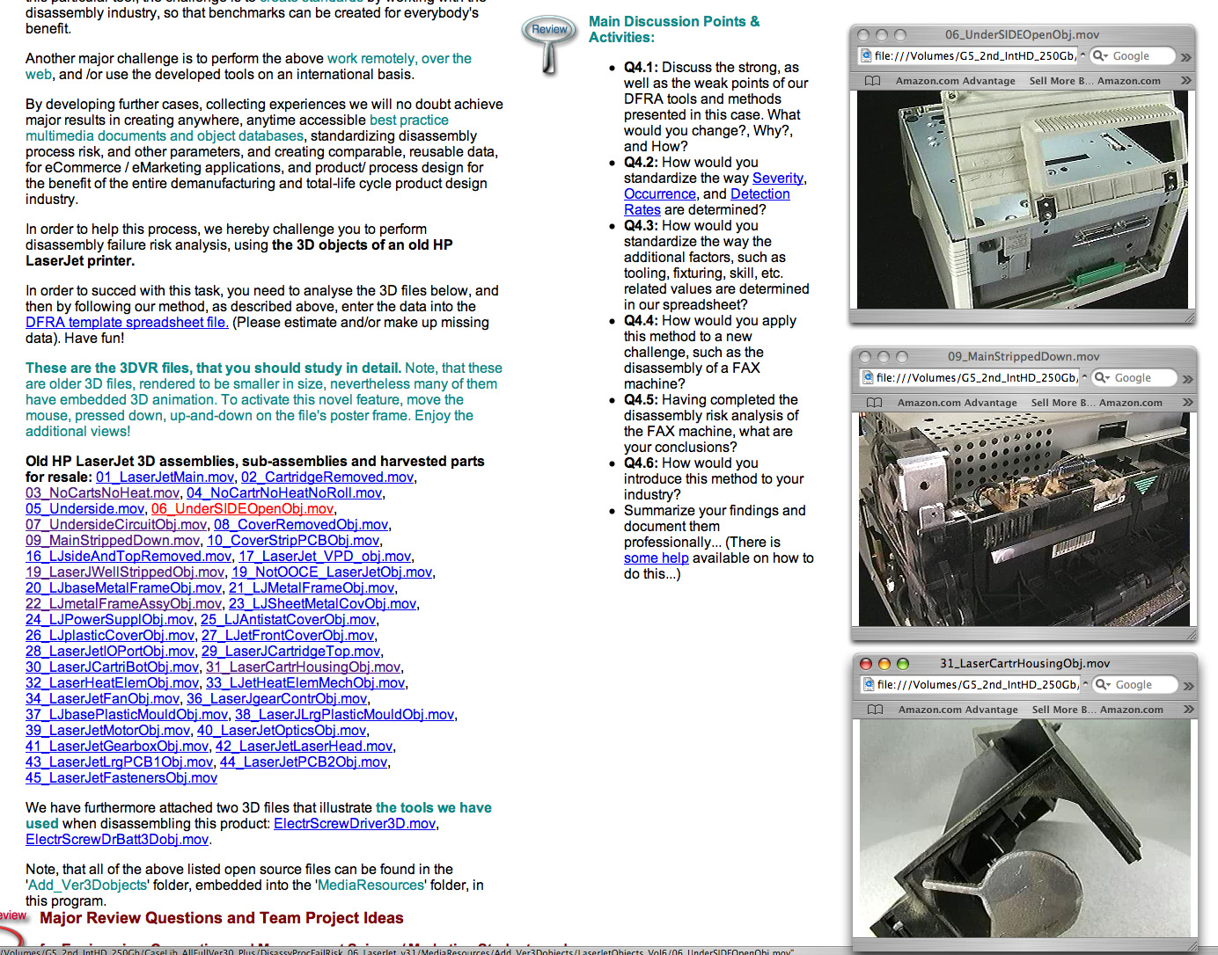Open 31_LaserCartrHousingObj.mov link

(x=303, y=667)
